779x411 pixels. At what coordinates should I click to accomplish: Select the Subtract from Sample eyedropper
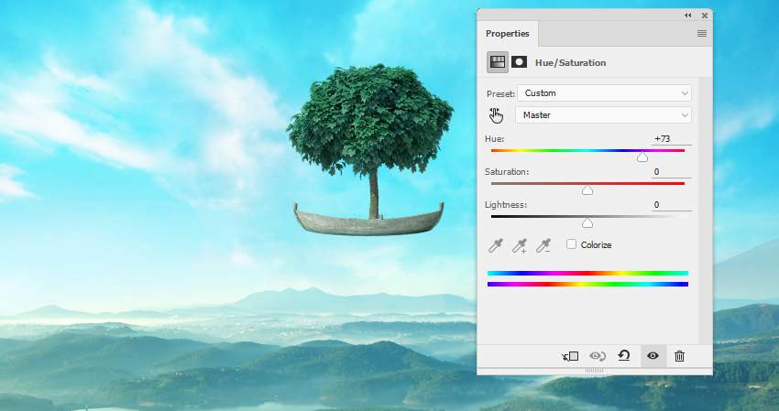(x=543, y=245)
